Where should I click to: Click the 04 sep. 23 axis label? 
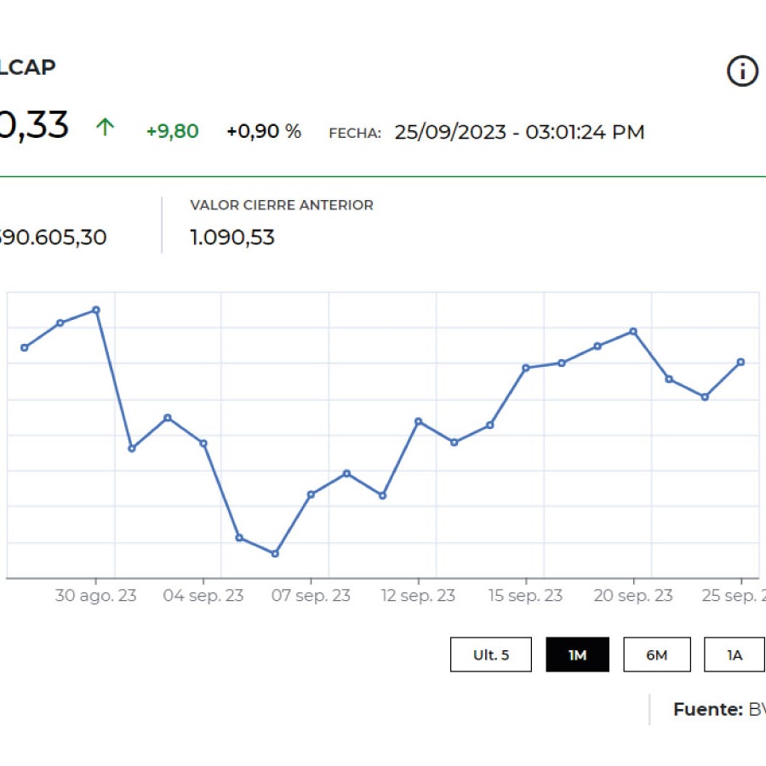pos(203,596)
